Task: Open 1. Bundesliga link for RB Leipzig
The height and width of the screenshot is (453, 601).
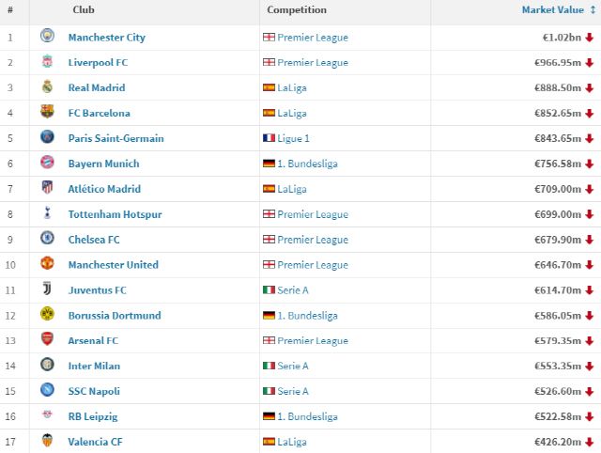Action: tap(307, 416)
